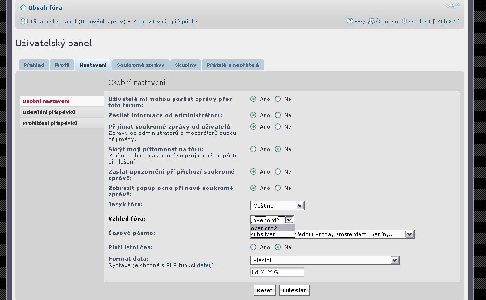Click the custom date format text field
The image size is (486, 300).
277,272
